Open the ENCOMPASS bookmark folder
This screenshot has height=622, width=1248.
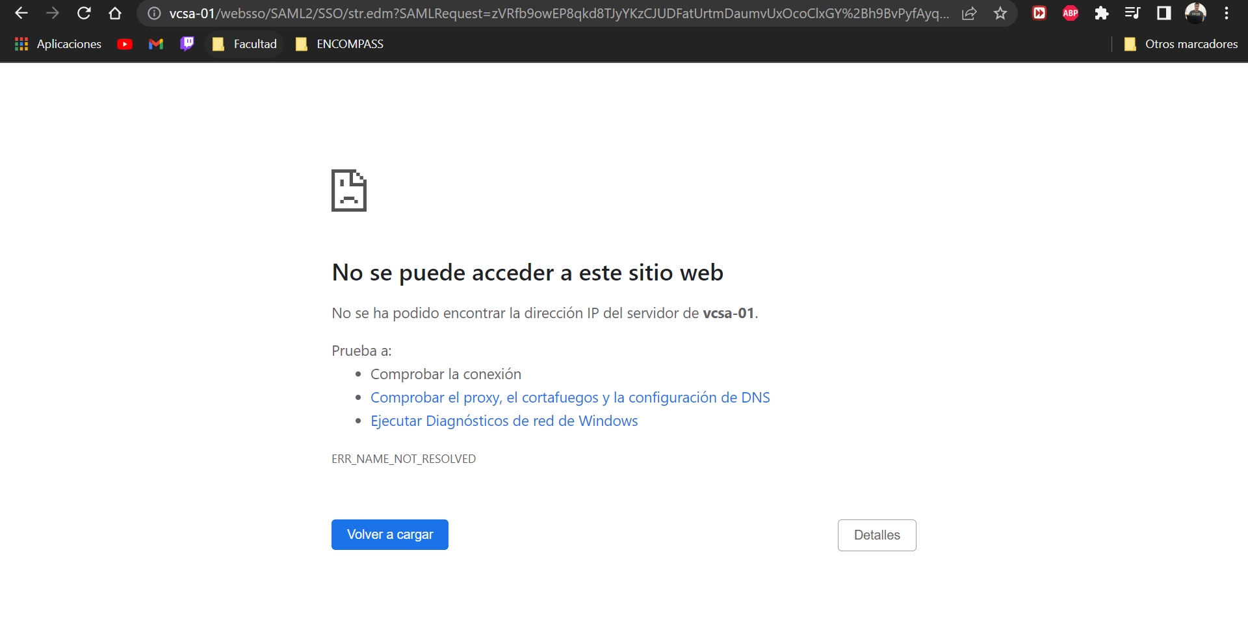tap(339, 44)
